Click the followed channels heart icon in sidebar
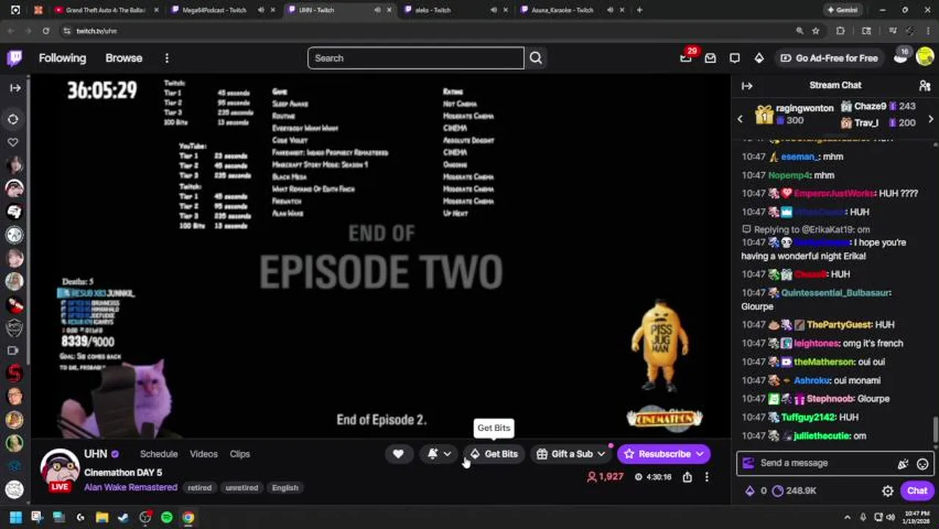This screenshot has width=939, height=529. tap(13, 142)
